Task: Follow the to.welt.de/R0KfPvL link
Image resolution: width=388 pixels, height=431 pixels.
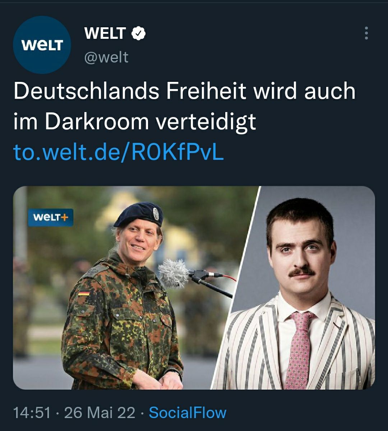Action: click(119, 152)
